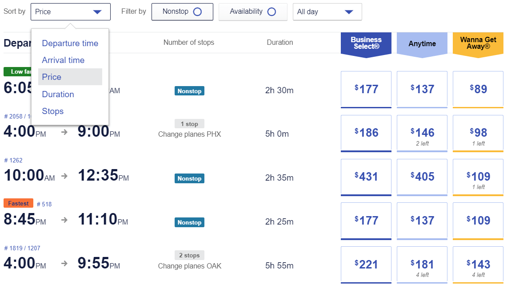This screenshot has width=511, height=288.
Task: Sort flights by Stops
Action: click(52, 111)
